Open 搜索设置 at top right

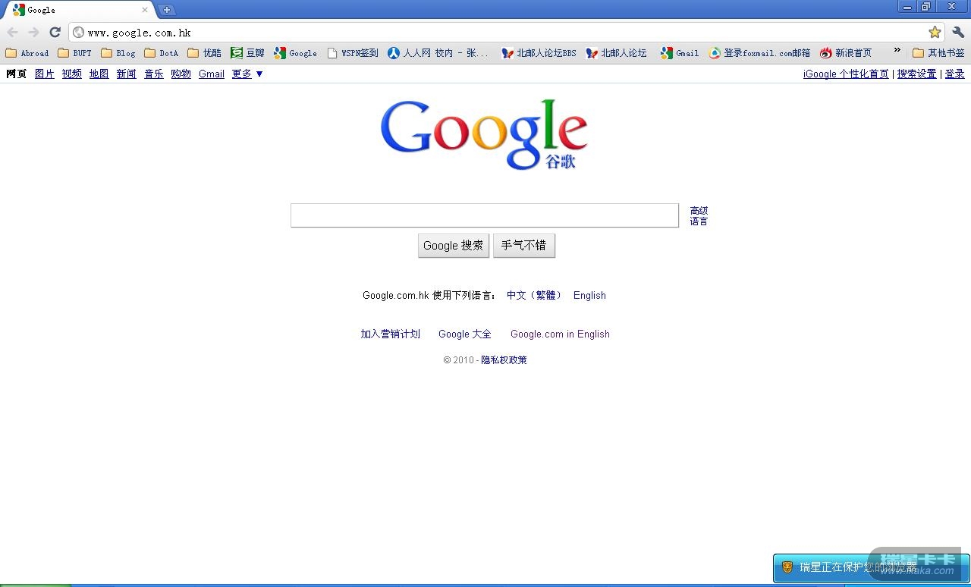[917, 74]
